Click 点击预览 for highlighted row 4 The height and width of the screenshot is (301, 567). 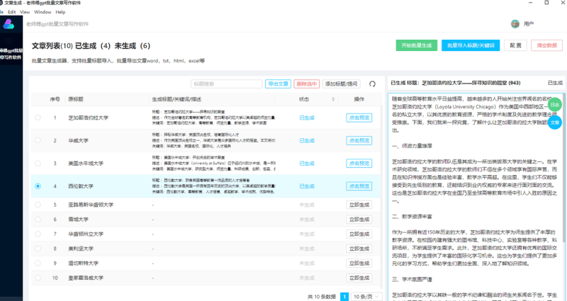359,186
